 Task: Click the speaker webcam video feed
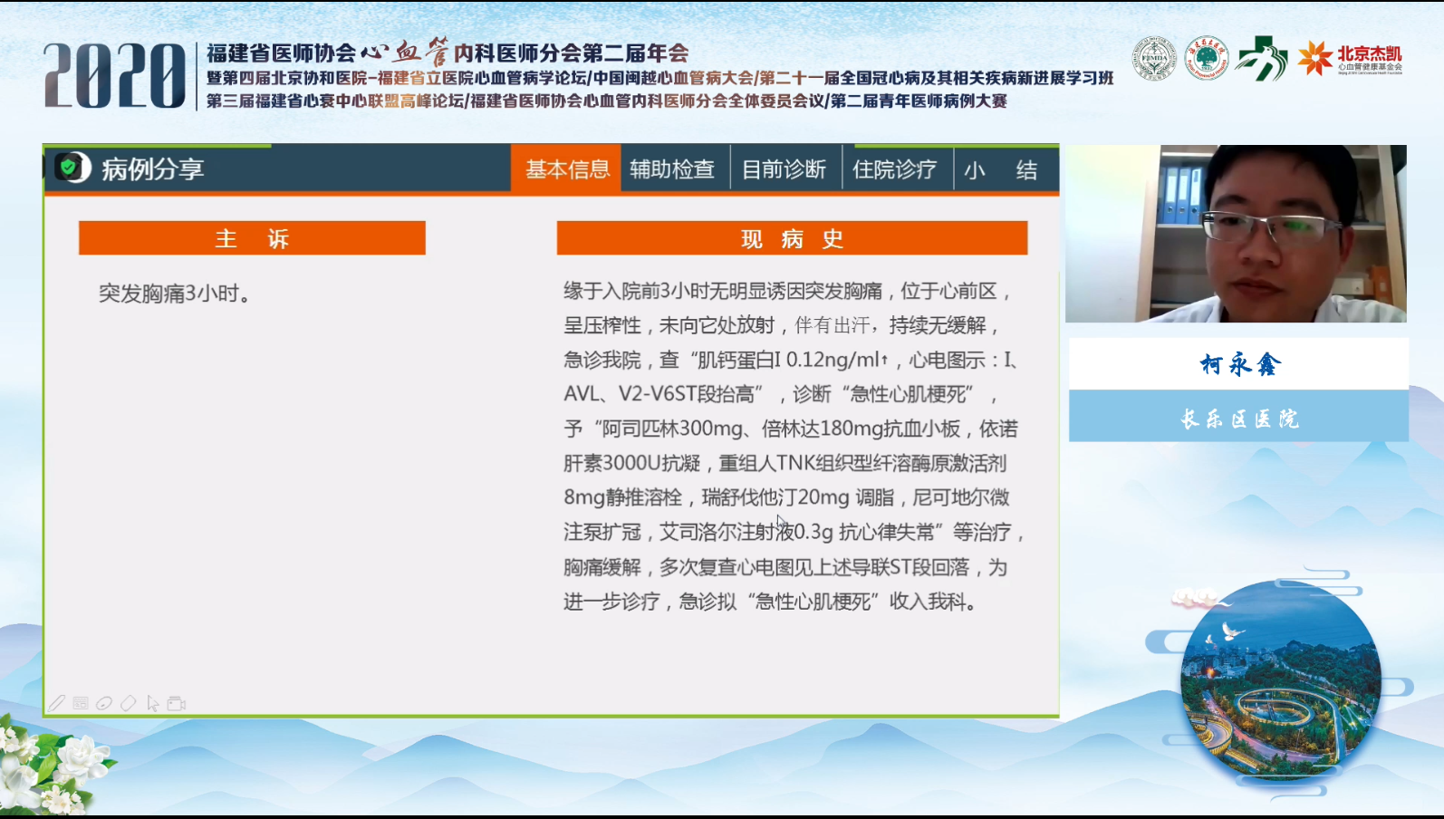click(1236, 234)
